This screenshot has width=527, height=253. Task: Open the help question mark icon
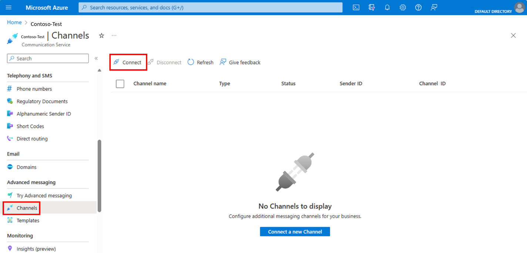(418, 7)
